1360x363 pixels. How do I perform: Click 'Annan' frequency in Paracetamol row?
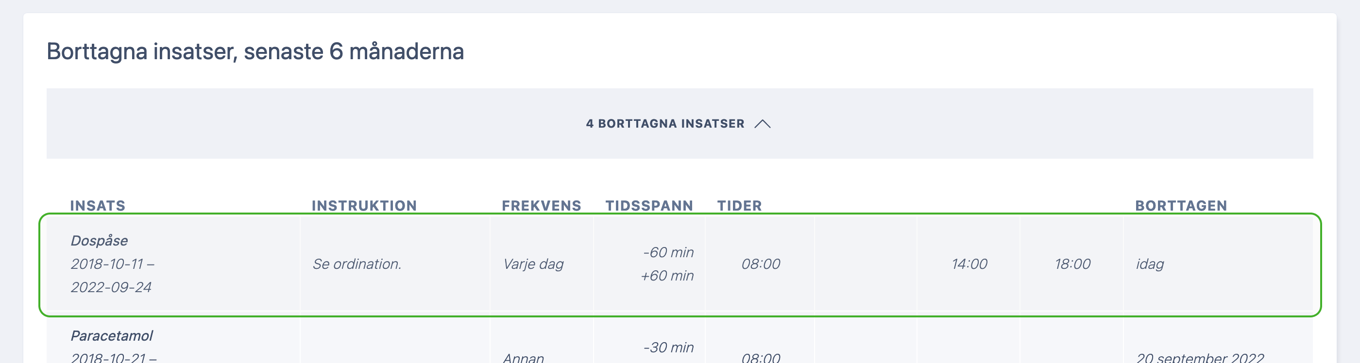[x=523, y=358]
